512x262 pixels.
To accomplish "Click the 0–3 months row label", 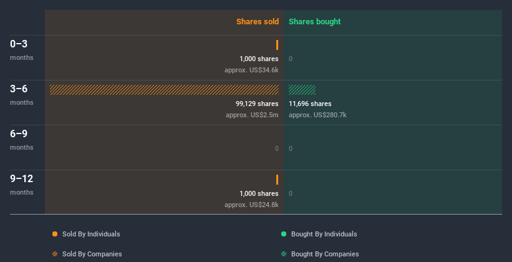I will tap(22, 50).
